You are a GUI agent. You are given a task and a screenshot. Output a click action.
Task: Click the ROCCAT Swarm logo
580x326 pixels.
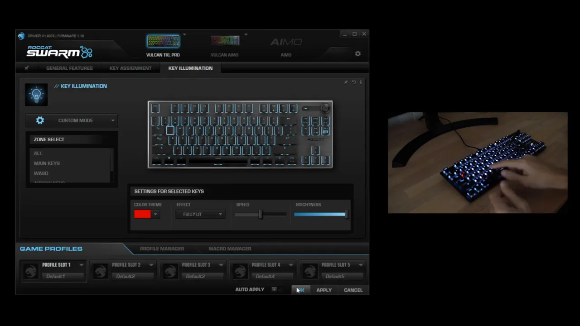59,52
